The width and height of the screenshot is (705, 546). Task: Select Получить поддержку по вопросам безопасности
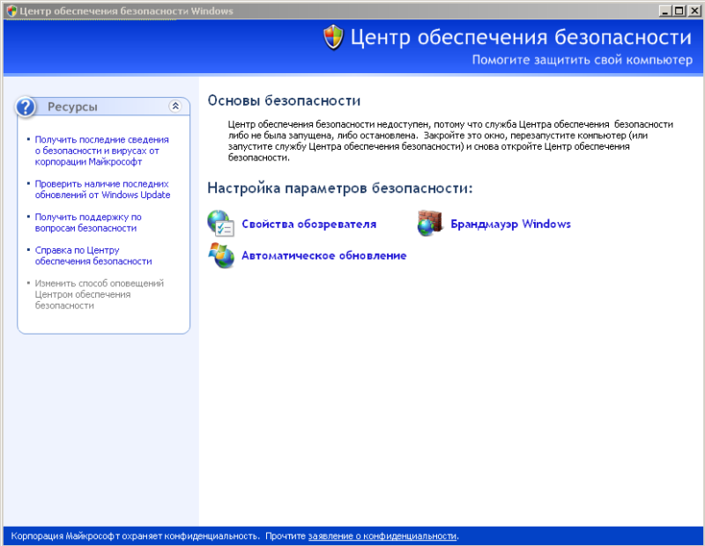(88, 222)
